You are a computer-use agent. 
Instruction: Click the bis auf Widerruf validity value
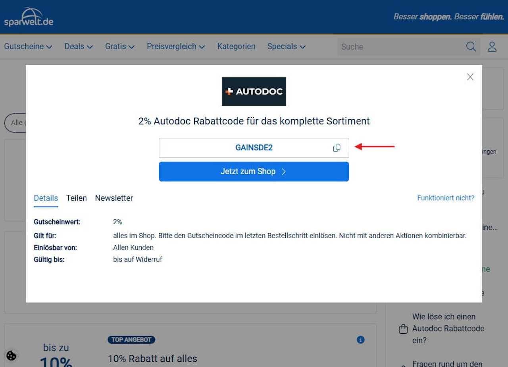click(138, 259)
